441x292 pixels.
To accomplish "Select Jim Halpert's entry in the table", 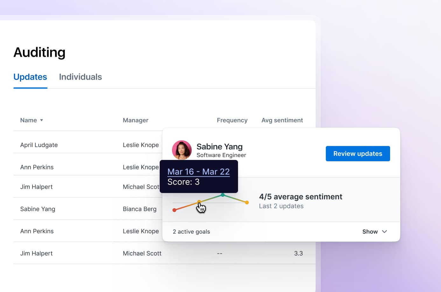I will 36,187.
